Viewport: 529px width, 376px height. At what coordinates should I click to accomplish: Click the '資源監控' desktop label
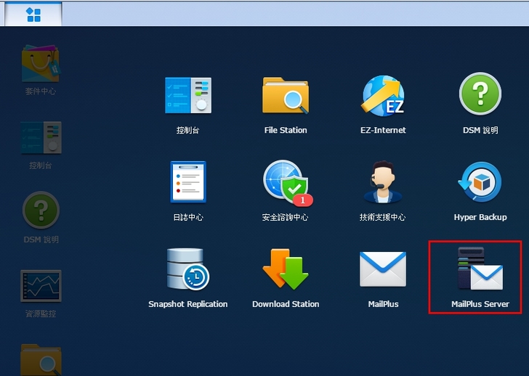pyautogui.click(x=41, y=314)
